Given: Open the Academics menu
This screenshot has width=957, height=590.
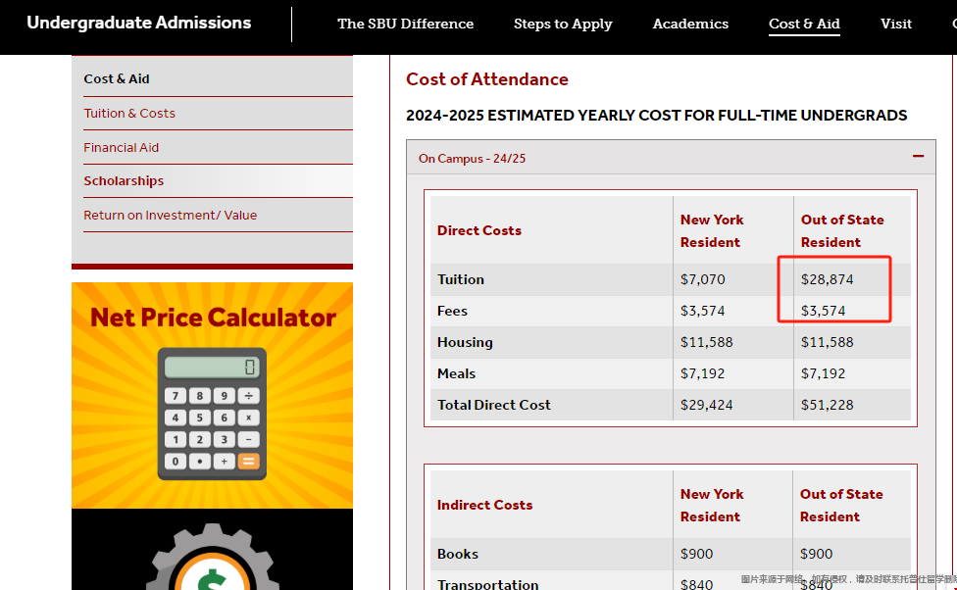Looking at the screenshot, I should [x=690, y=24].
